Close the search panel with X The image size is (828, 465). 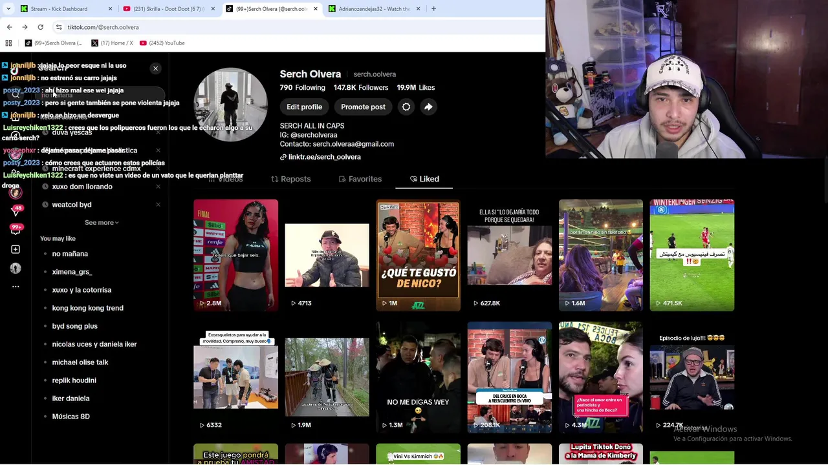155,68
